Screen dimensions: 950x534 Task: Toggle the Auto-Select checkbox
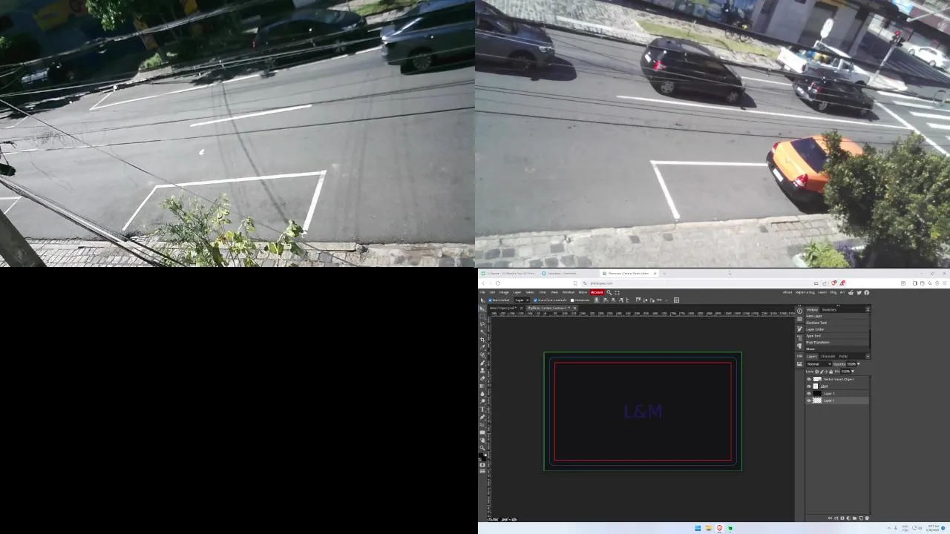click(x=490, y=300)
